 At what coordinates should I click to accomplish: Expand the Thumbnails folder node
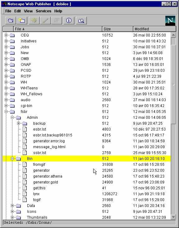pos(12,217)
